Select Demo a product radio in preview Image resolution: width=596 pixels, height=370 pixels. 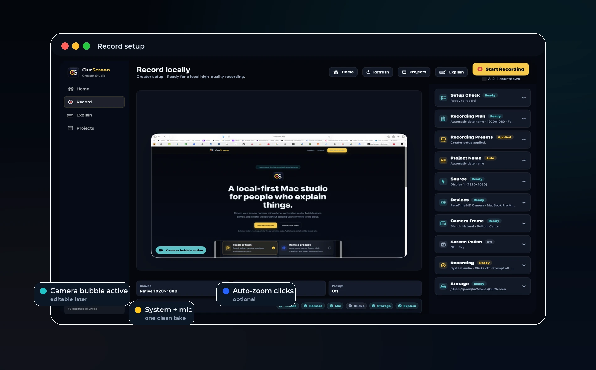pos(330,248)
